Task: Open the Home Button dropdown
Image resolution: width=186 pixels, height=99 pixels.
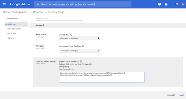Action: 79,38
